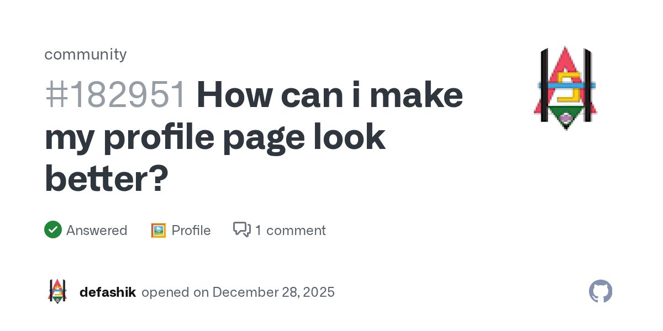Click the green Answered checkmark icon
Image resolution: width=663 pixels, height=331 pixels.
coord(52,229)
